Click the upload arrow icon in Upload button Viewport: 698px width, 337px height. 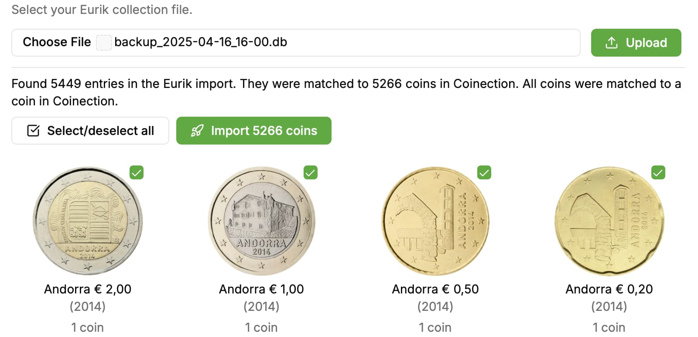pyautogui.click(x=612, y=43)
